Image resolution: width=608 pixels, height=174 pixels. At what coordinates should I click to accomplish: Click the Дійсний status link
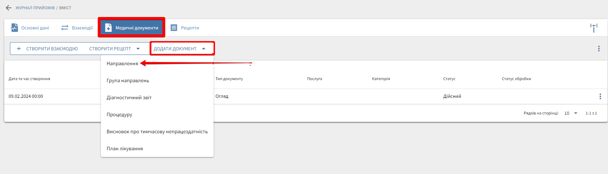(452, 96)
